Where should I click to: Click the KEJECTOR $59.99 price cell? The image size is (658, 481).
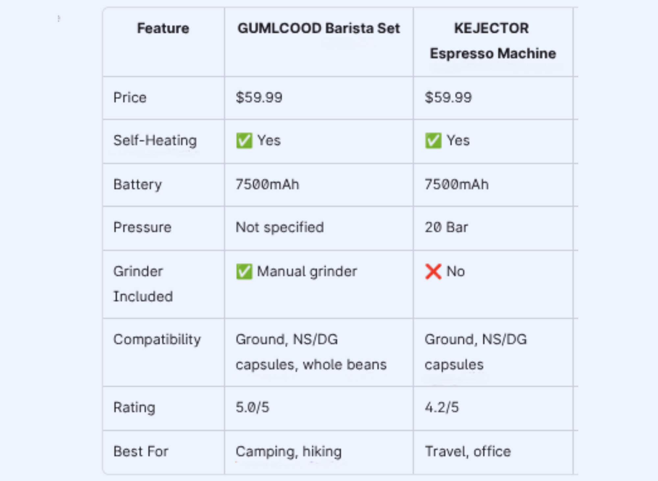[x=448, y=97]
